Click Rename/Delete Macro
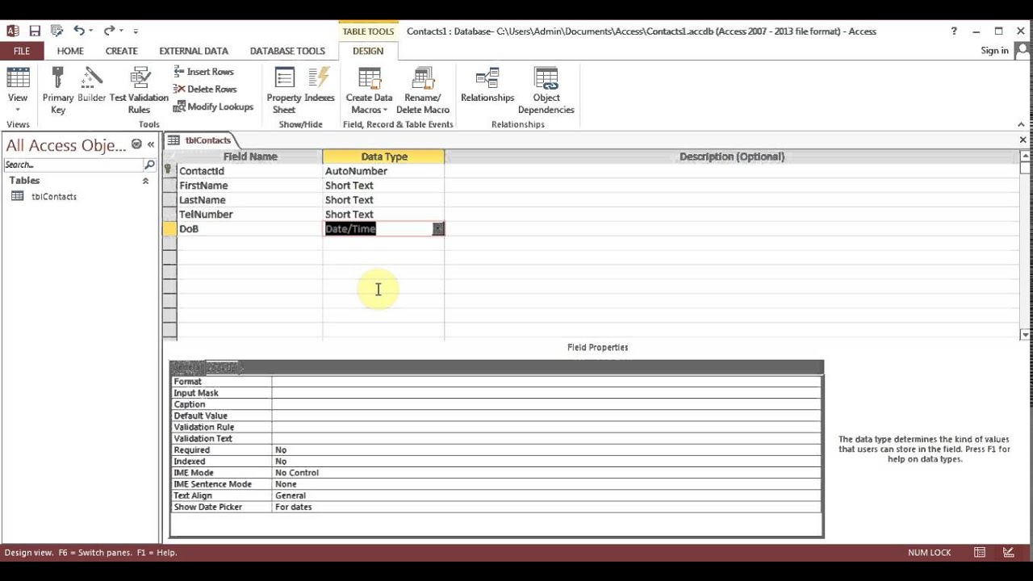1033x581 pixels. pyautogui.click(x=423, y=90)
